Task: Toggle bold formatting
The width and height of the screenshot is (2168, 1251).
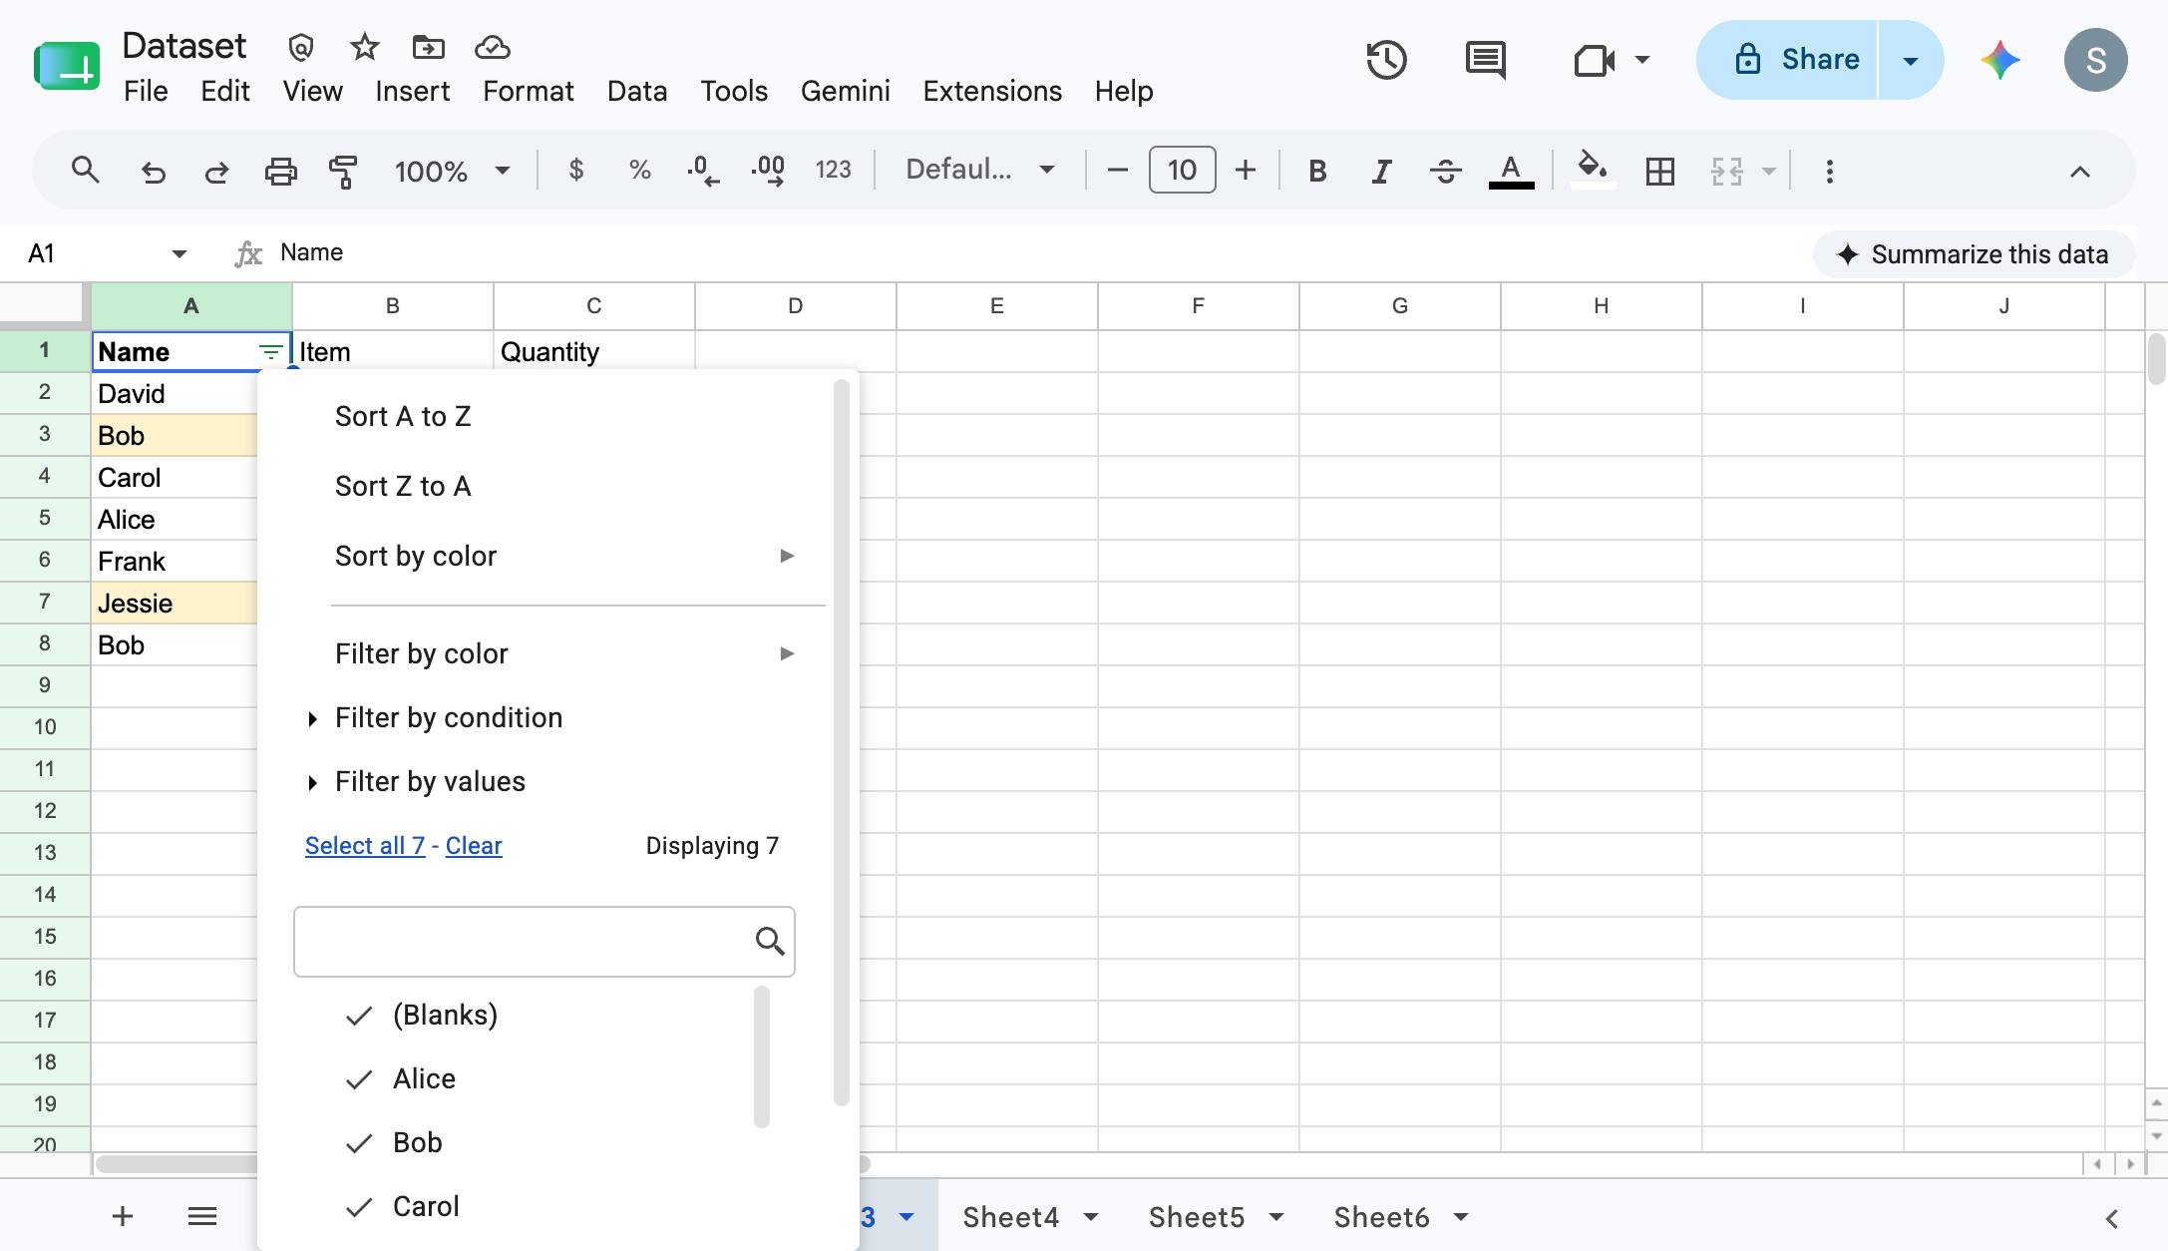Action: [x=1317, y=172]
